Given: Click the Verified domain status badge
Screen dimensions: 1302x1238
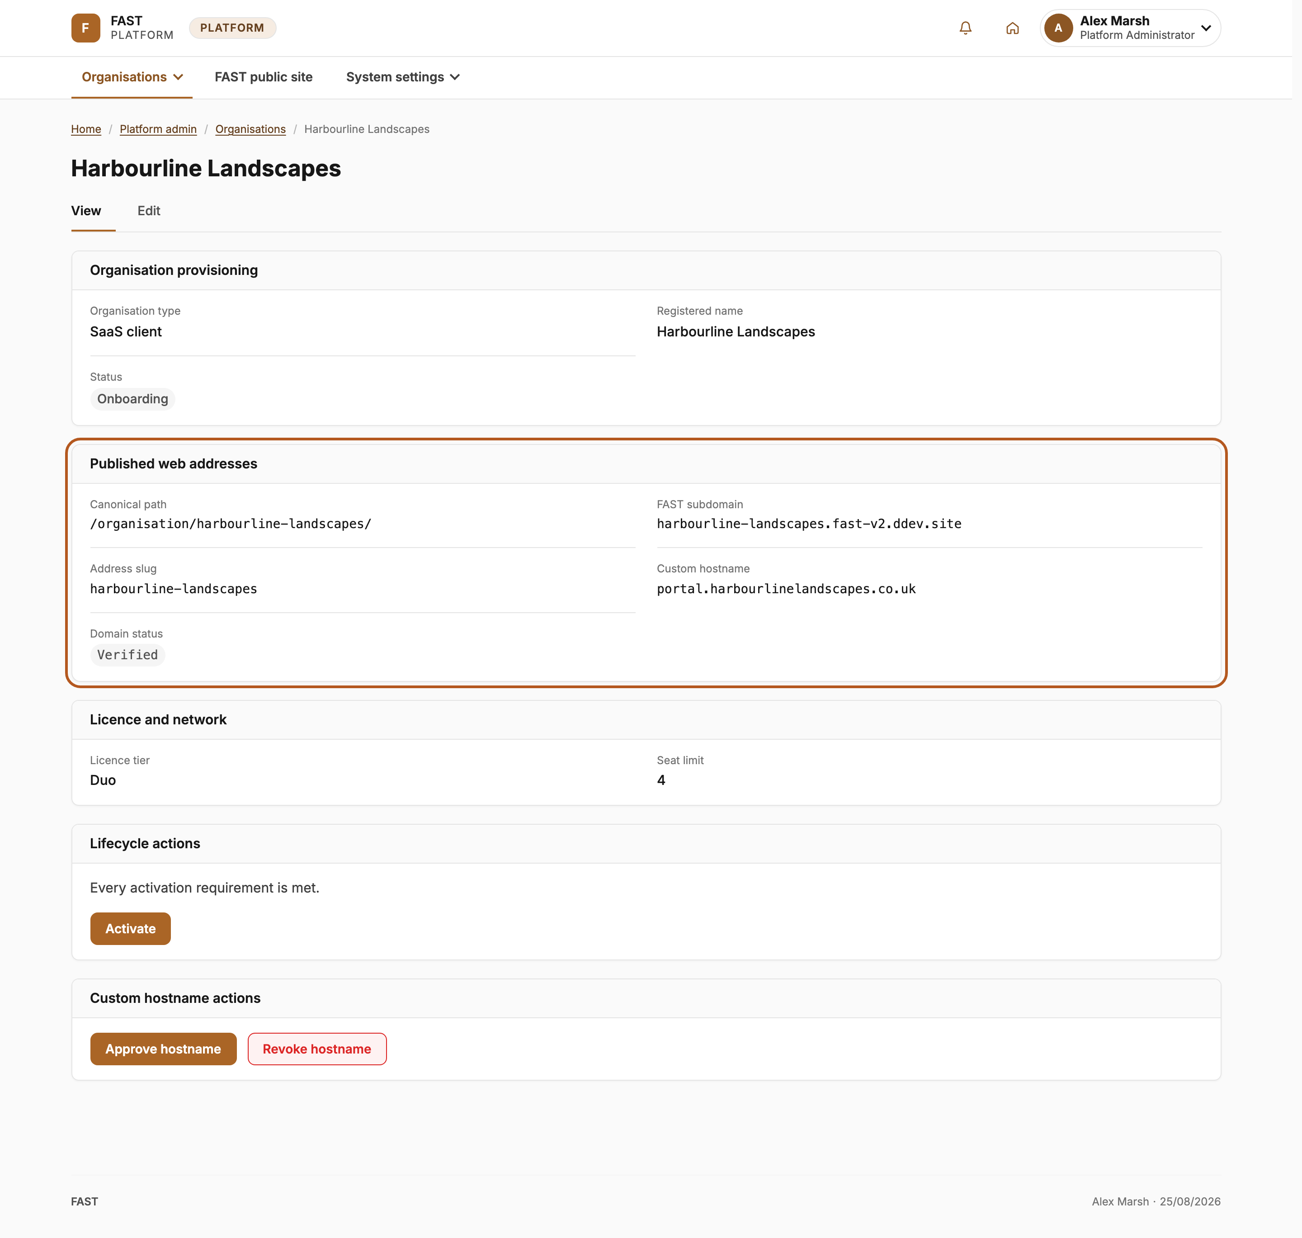Looking at the screenshot, I should (x=127, y=655).
